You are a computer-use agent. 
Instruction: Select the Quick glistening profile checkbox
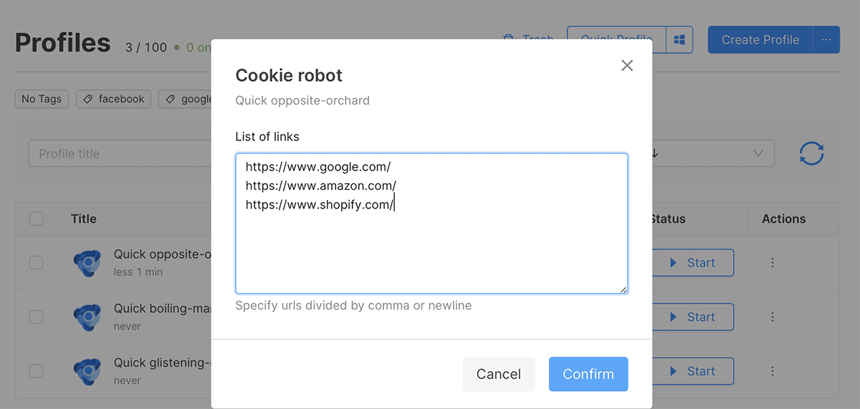coord(36,371)
